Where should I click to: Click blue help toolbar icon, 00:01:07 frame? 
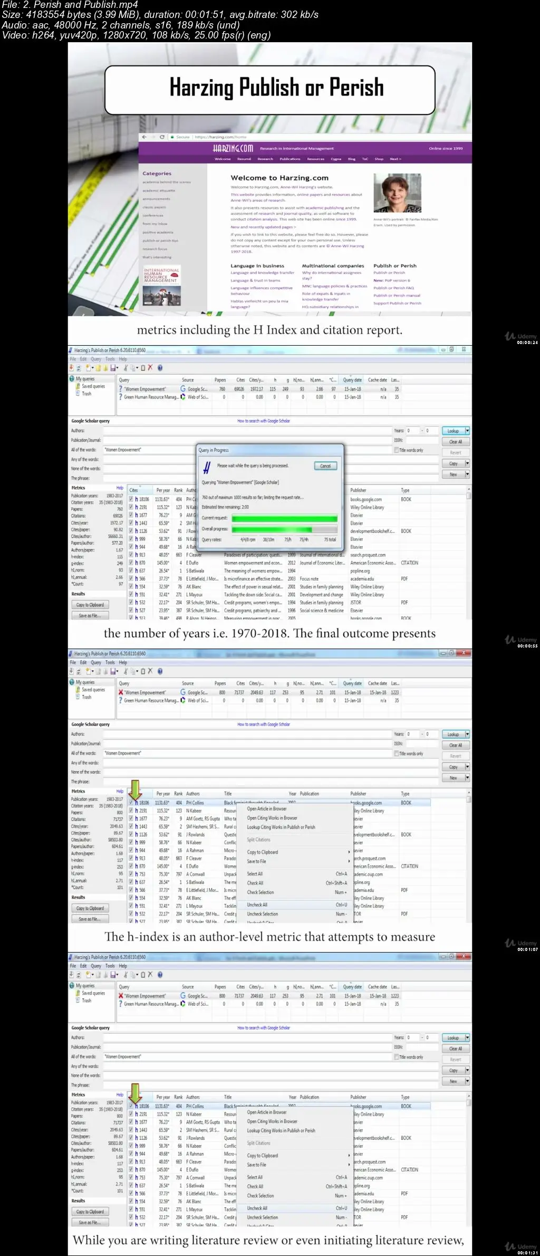tap(160, 671)
